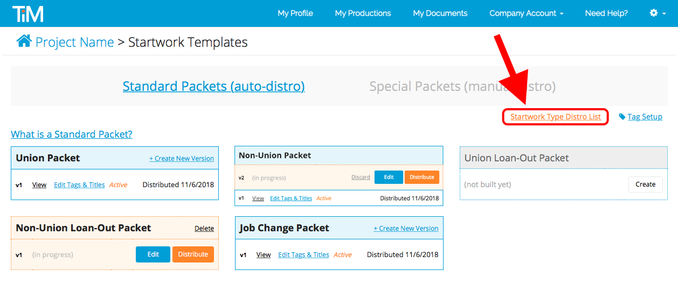Click the Non-Union Loan-Out Packet title
The width and height of the screenshot is (678, 284).
84,228
